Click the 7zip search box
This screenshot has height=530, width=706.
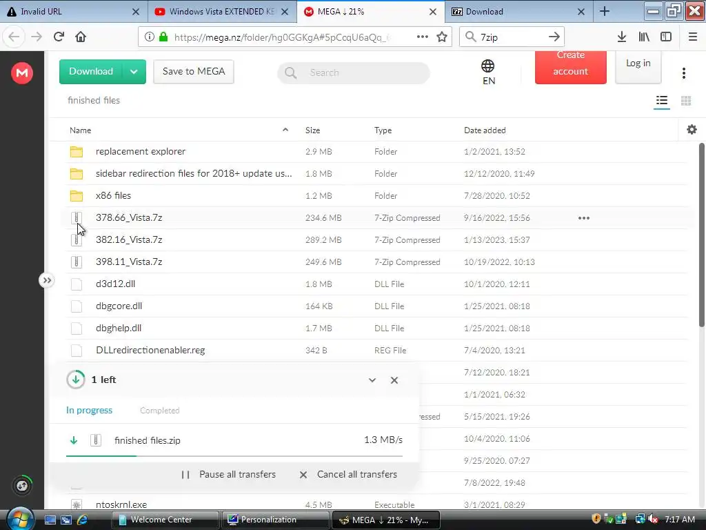tap(511, 37)
